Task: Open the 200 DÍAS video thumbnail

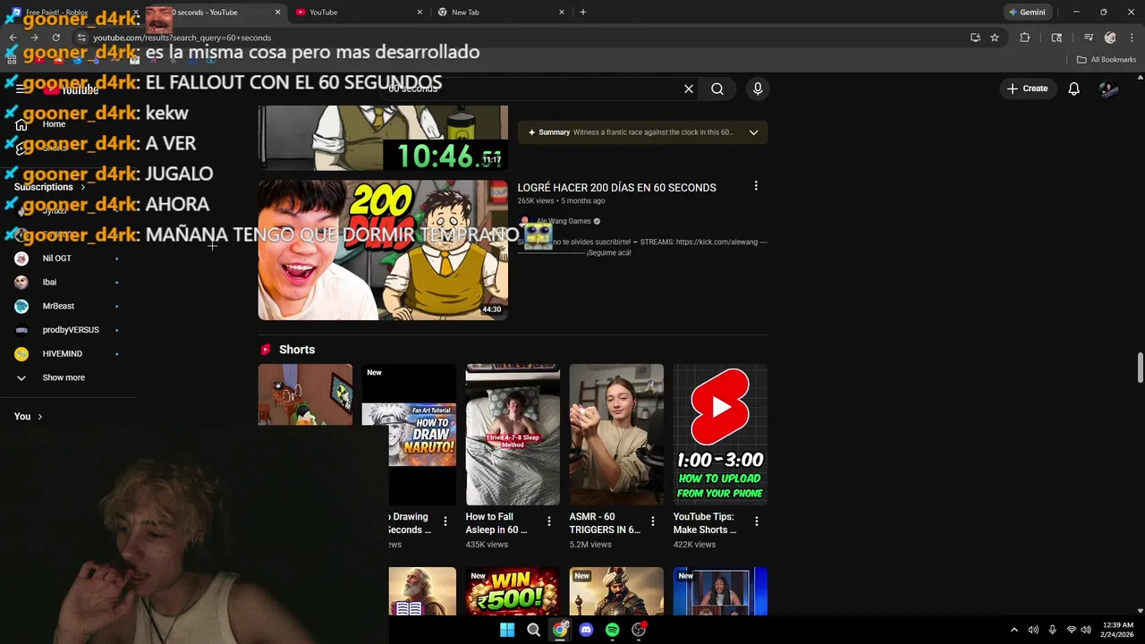Action: point(383,250)
